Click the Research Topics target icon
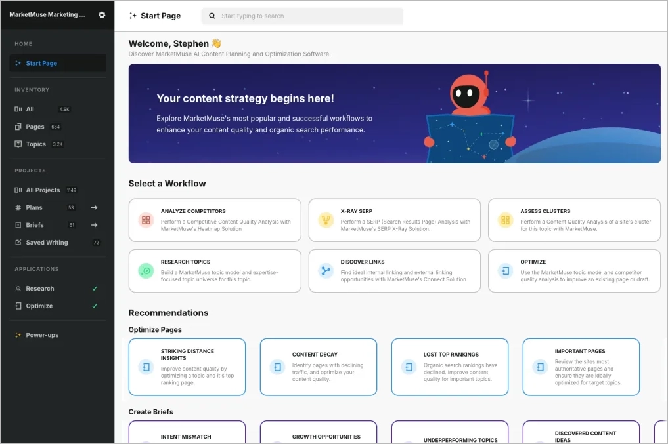 point(146,271)
